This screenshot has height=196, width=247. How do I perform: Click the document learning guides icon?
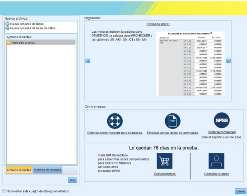173,121
